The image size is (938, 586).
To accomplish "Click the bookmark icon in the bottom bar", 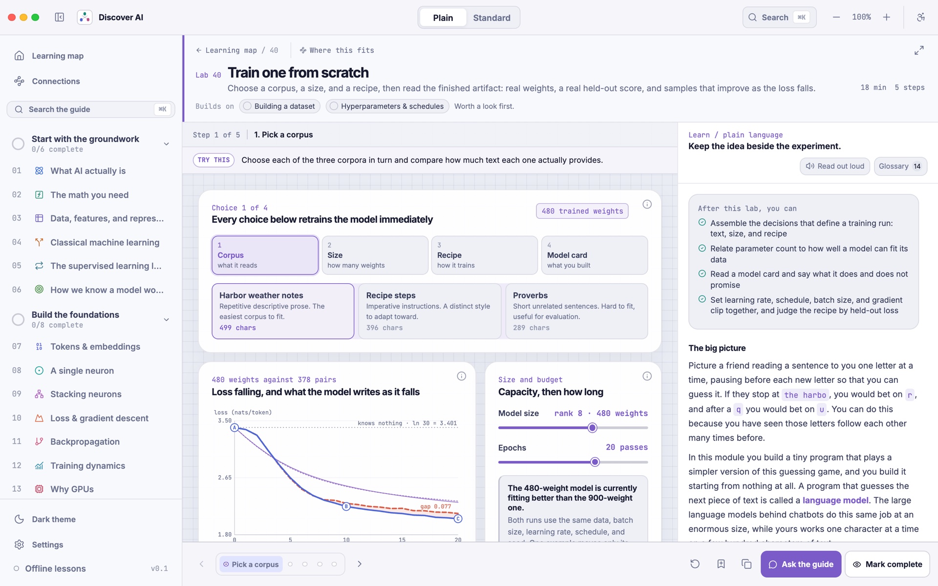I will (x=721, y=564).
